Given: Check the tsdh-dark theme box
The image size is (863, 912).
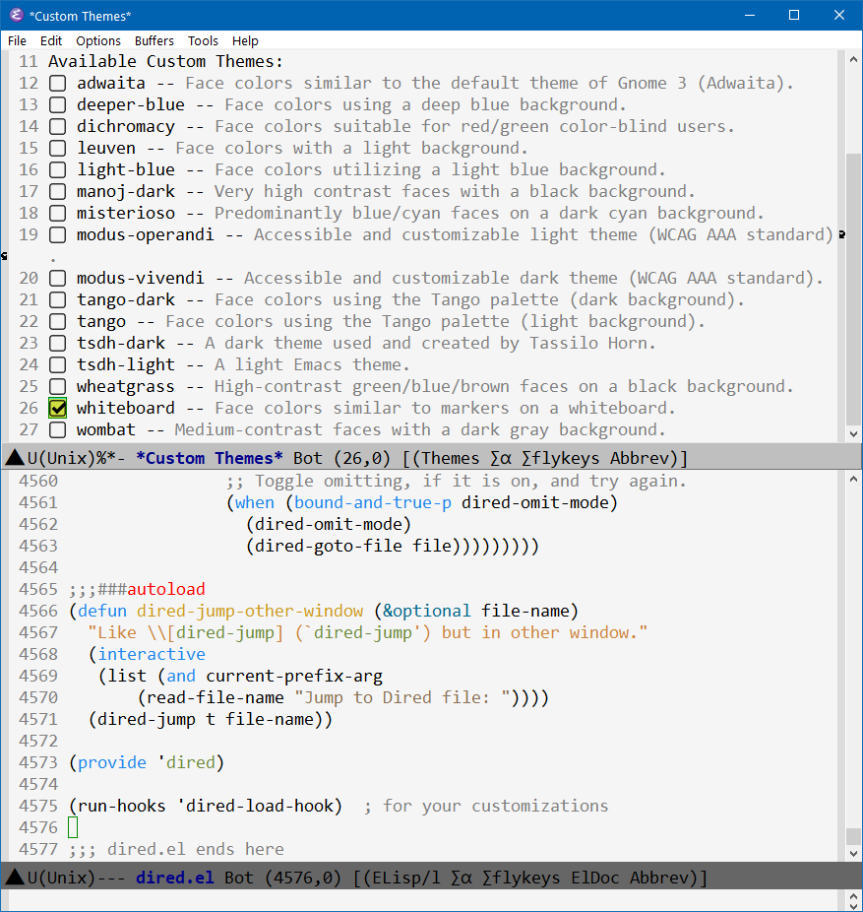Looking at the screenshot, I should point(57,343).
